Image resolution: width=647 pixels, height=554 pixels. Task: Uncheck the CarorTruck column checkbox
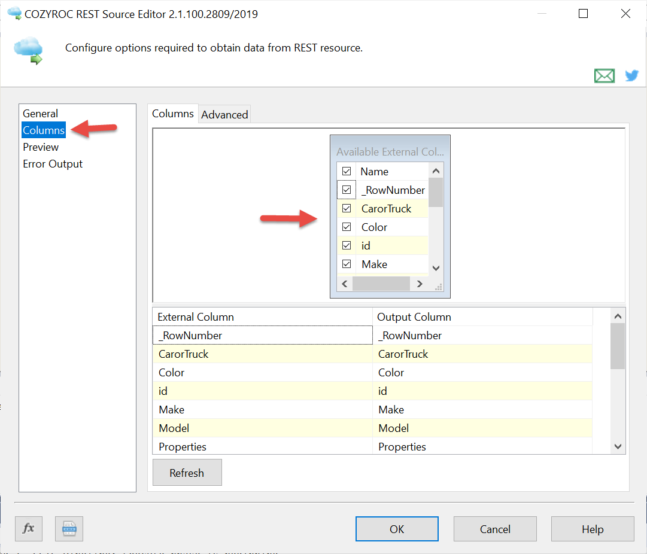(x=347, y=208)
